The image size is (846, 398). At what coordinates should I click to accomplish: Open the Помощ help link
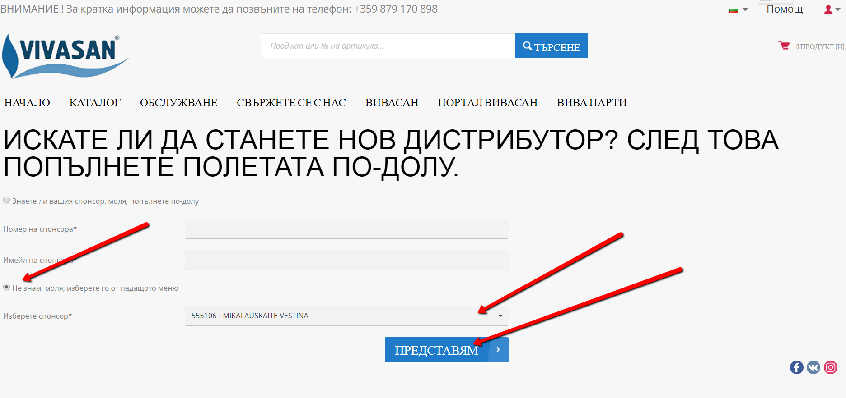pyautogui.click(x=785, y=9)
